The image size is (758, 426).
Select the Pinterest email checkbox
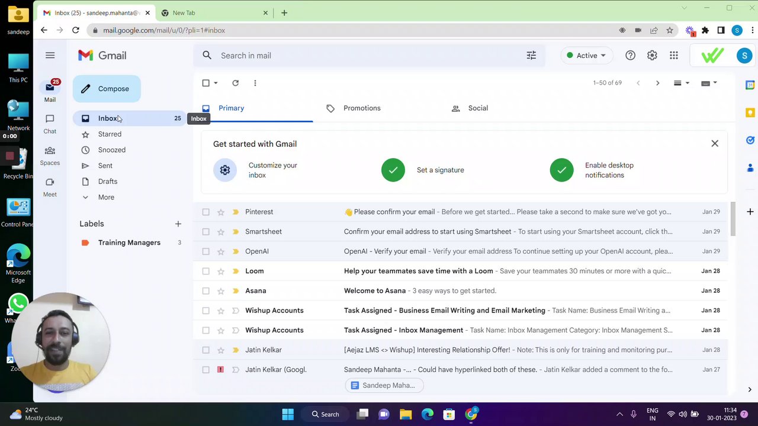[205, 212]
